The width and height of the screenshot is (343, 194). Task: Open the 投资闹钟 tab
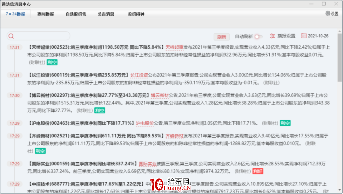(x=136, y=14)
